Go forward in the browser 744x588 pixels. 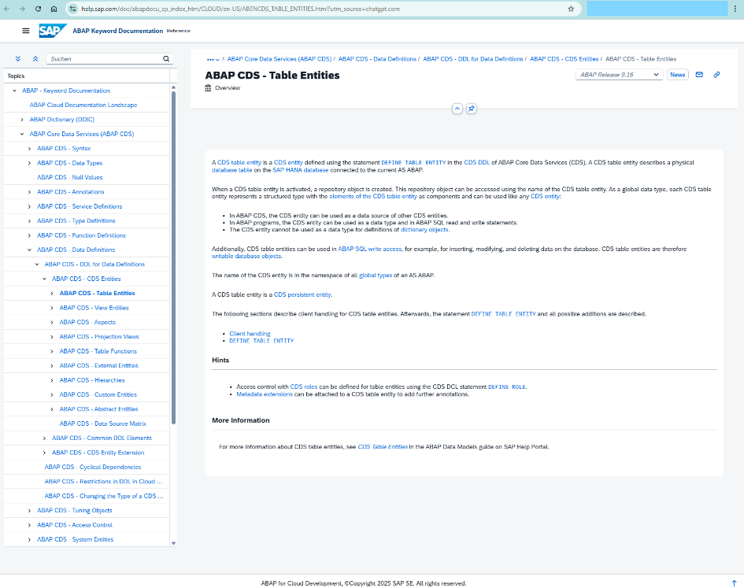tap(22, 9)
